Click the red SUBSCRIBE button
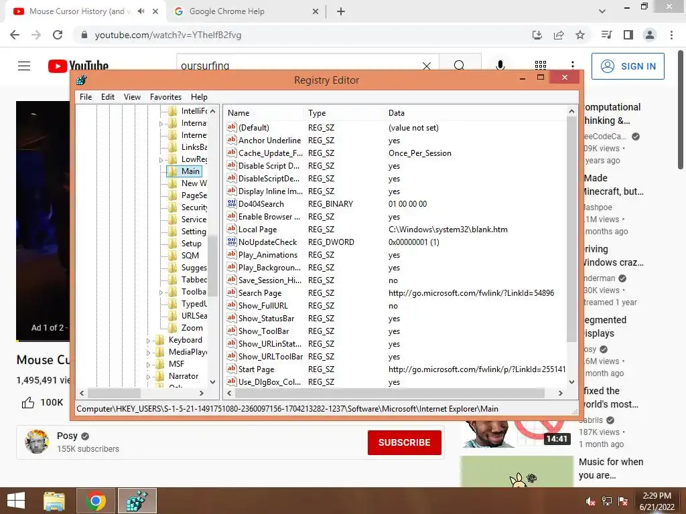686x514 pixels. 404,442
